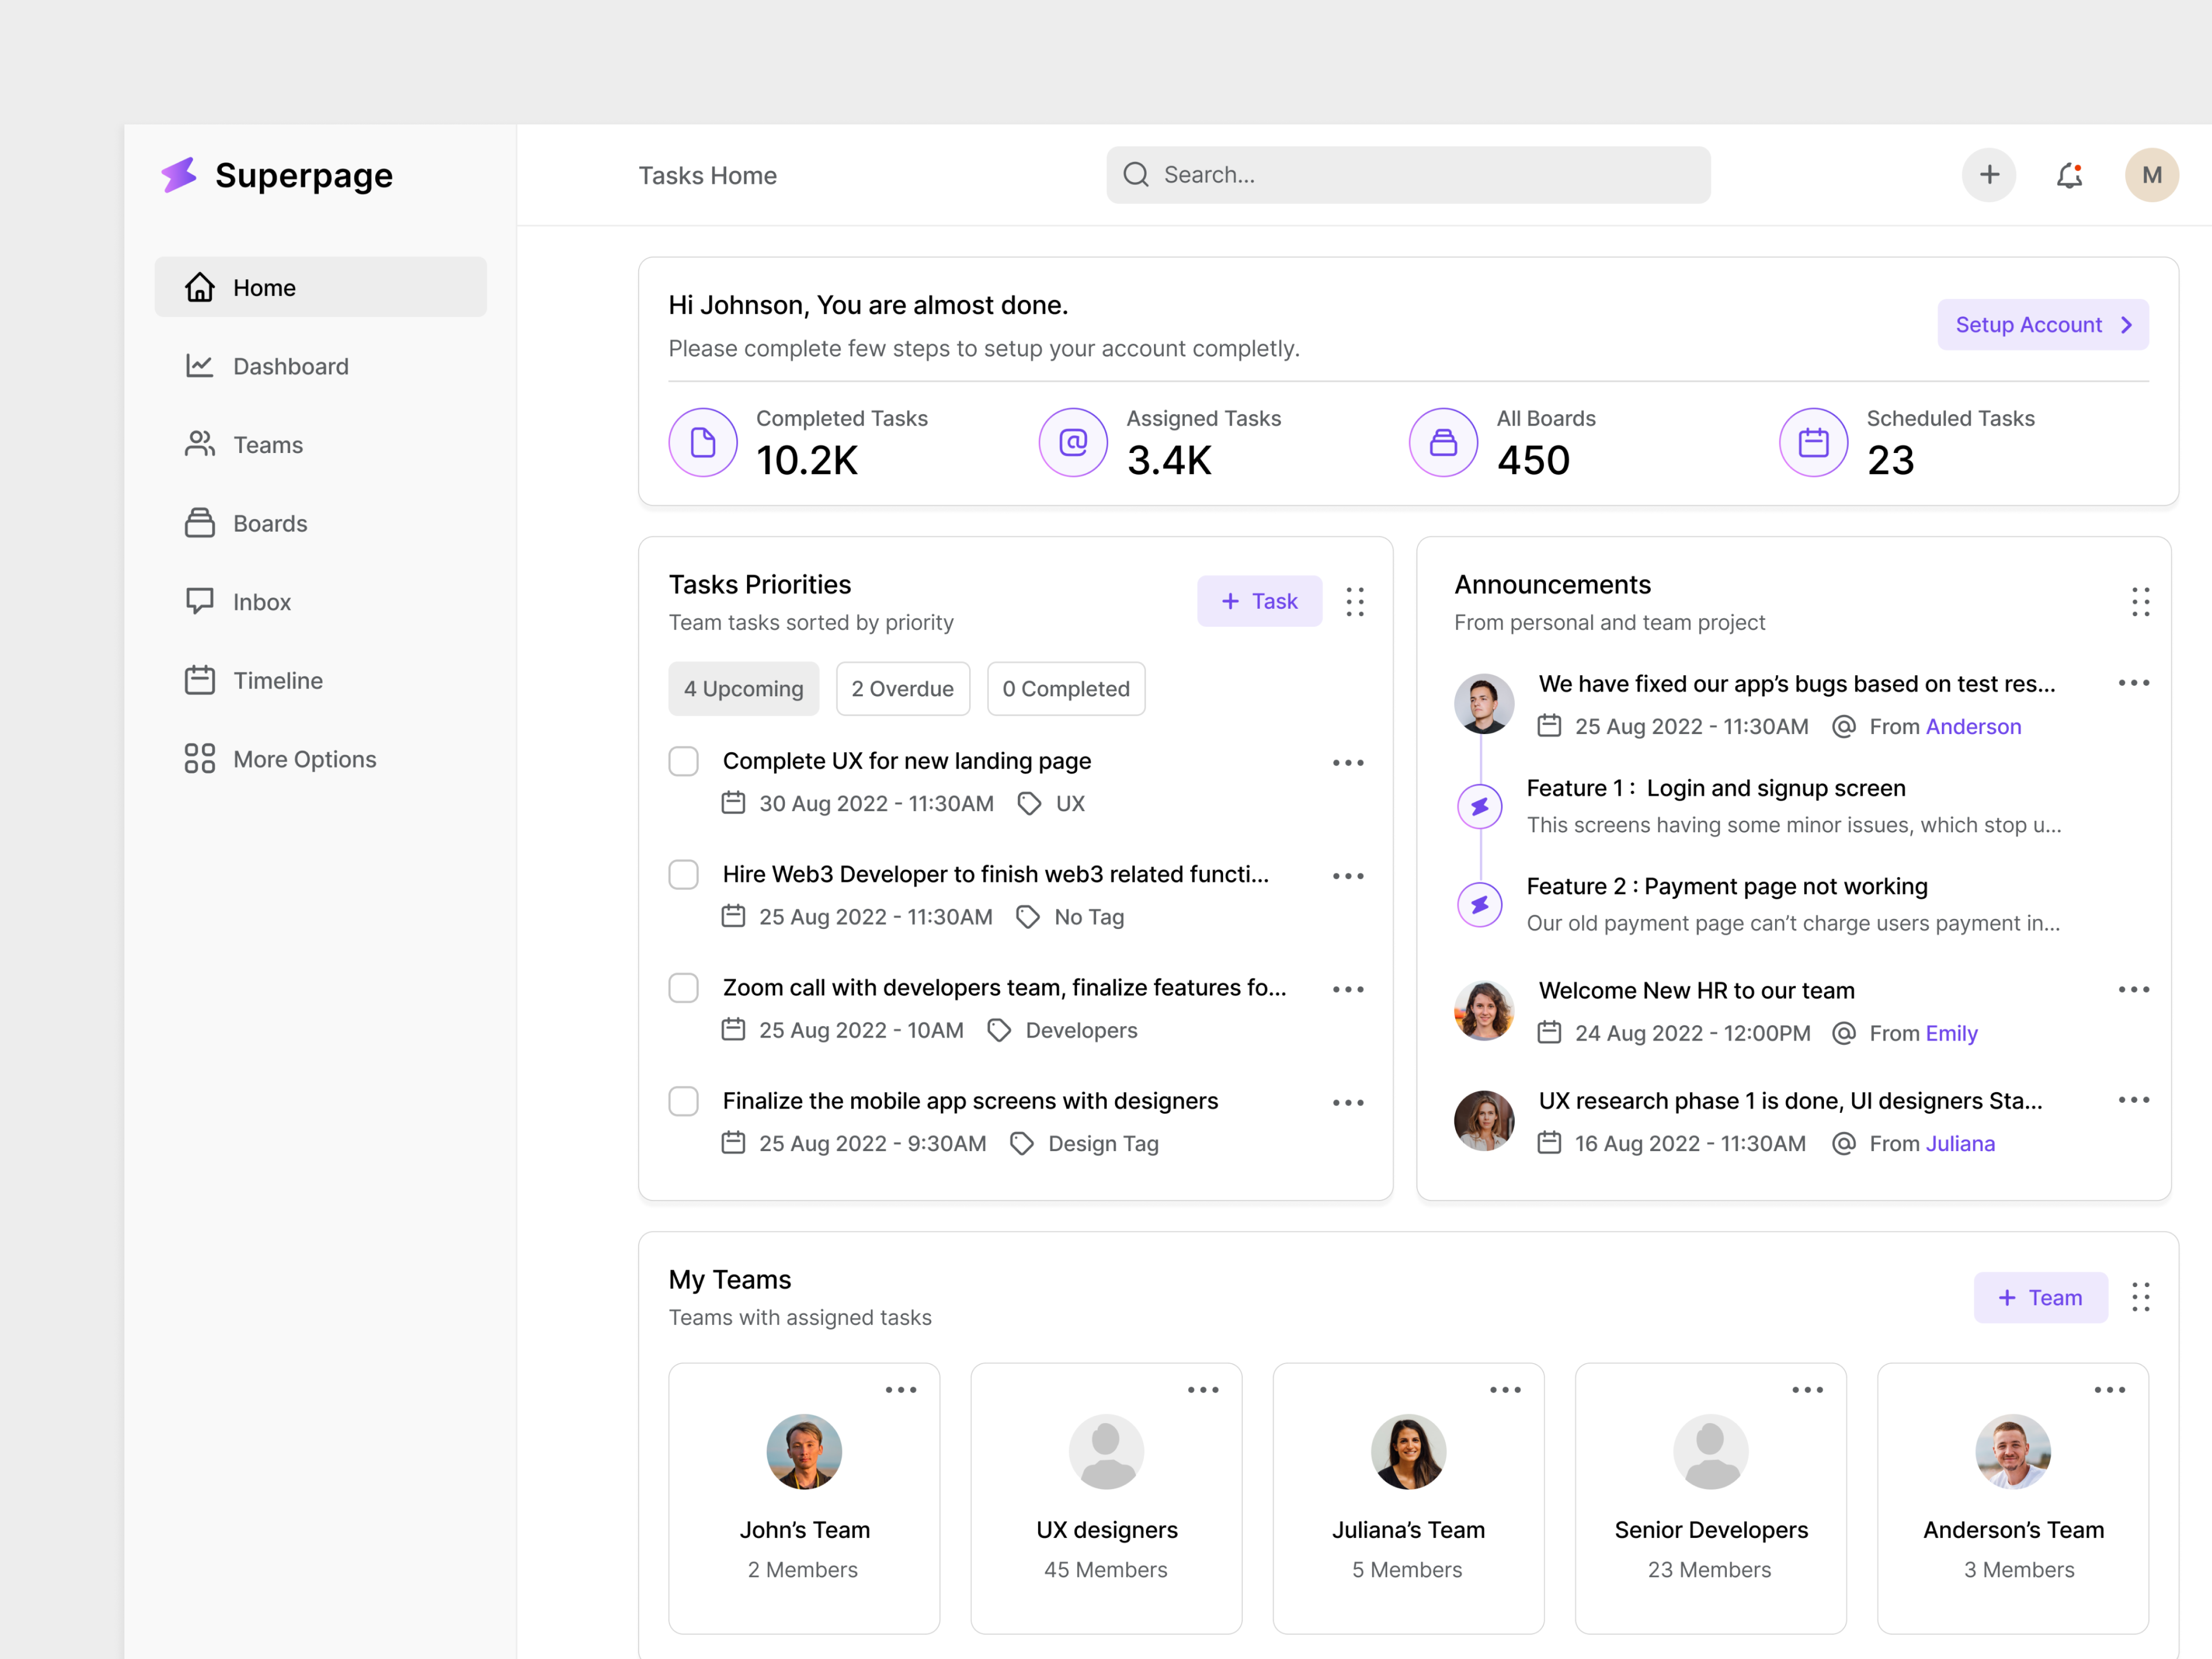Open Boards from the sidebar

[270, 523]
